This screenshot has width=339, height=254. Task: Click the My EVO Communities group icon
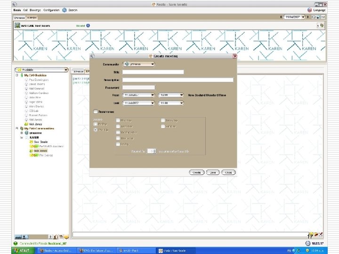coord(22,128)
